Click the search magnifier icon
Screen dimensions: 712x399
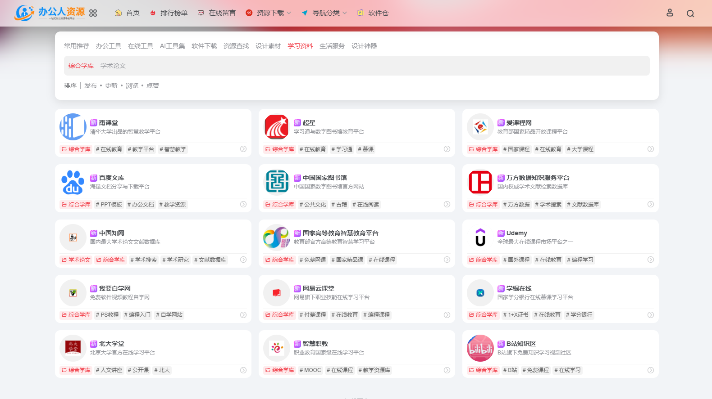(x=690, y=13)
